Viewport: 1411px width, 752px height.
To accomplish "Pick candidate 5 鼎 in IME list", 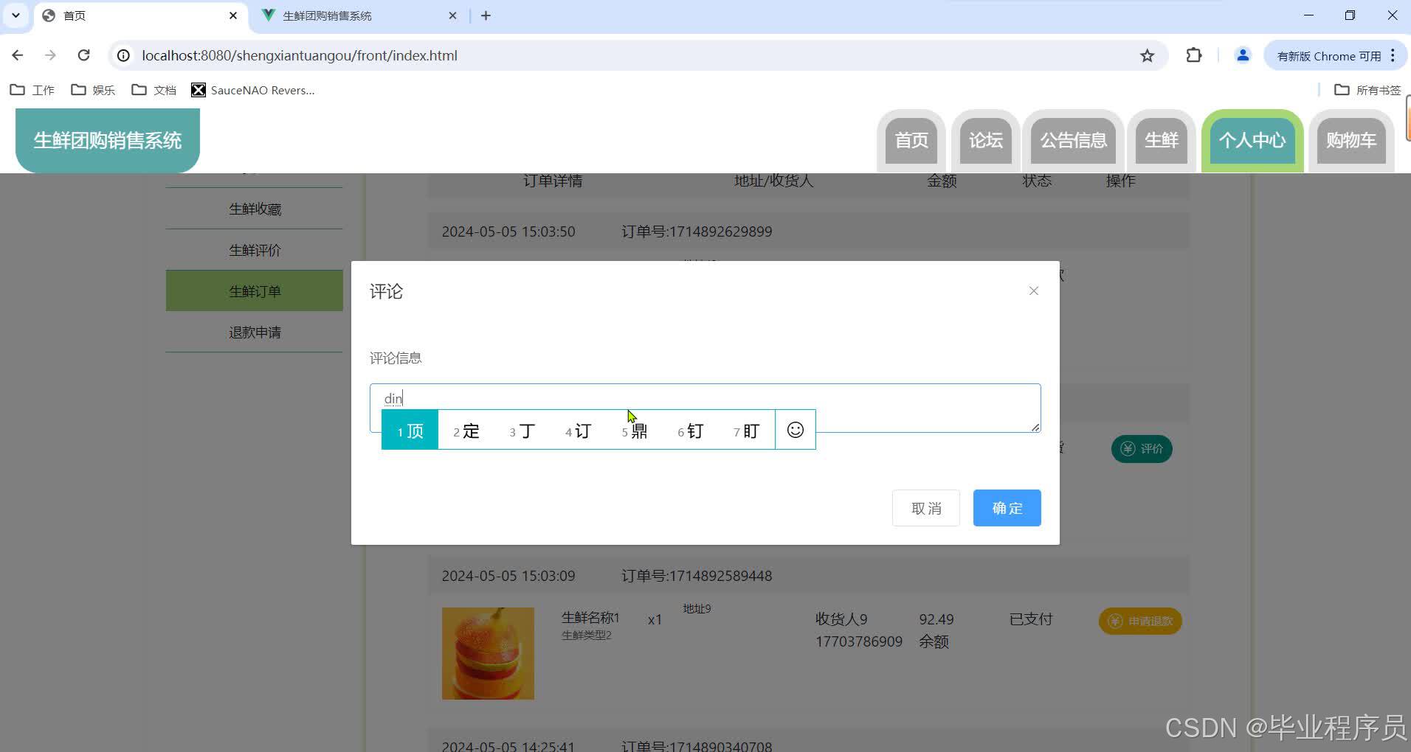I will point(635,431).
